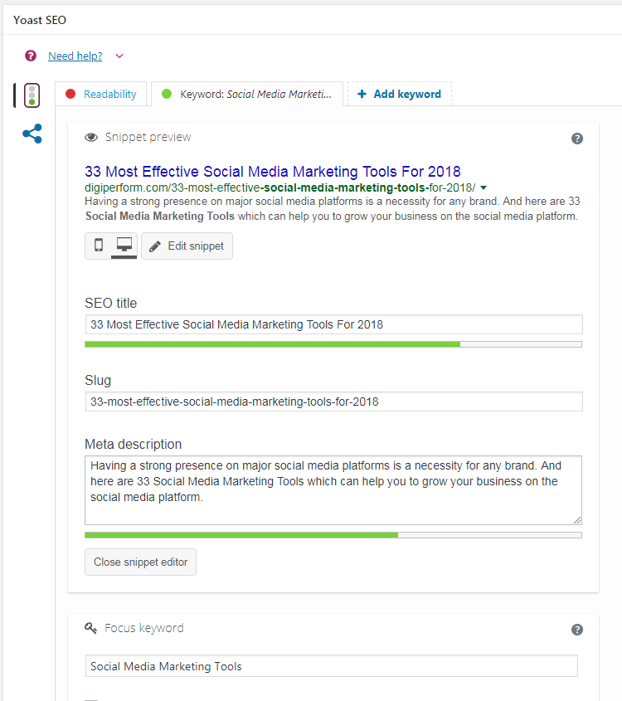
Task: Click the Yoast SEO panel heading
Action: (x=40, y=20)
